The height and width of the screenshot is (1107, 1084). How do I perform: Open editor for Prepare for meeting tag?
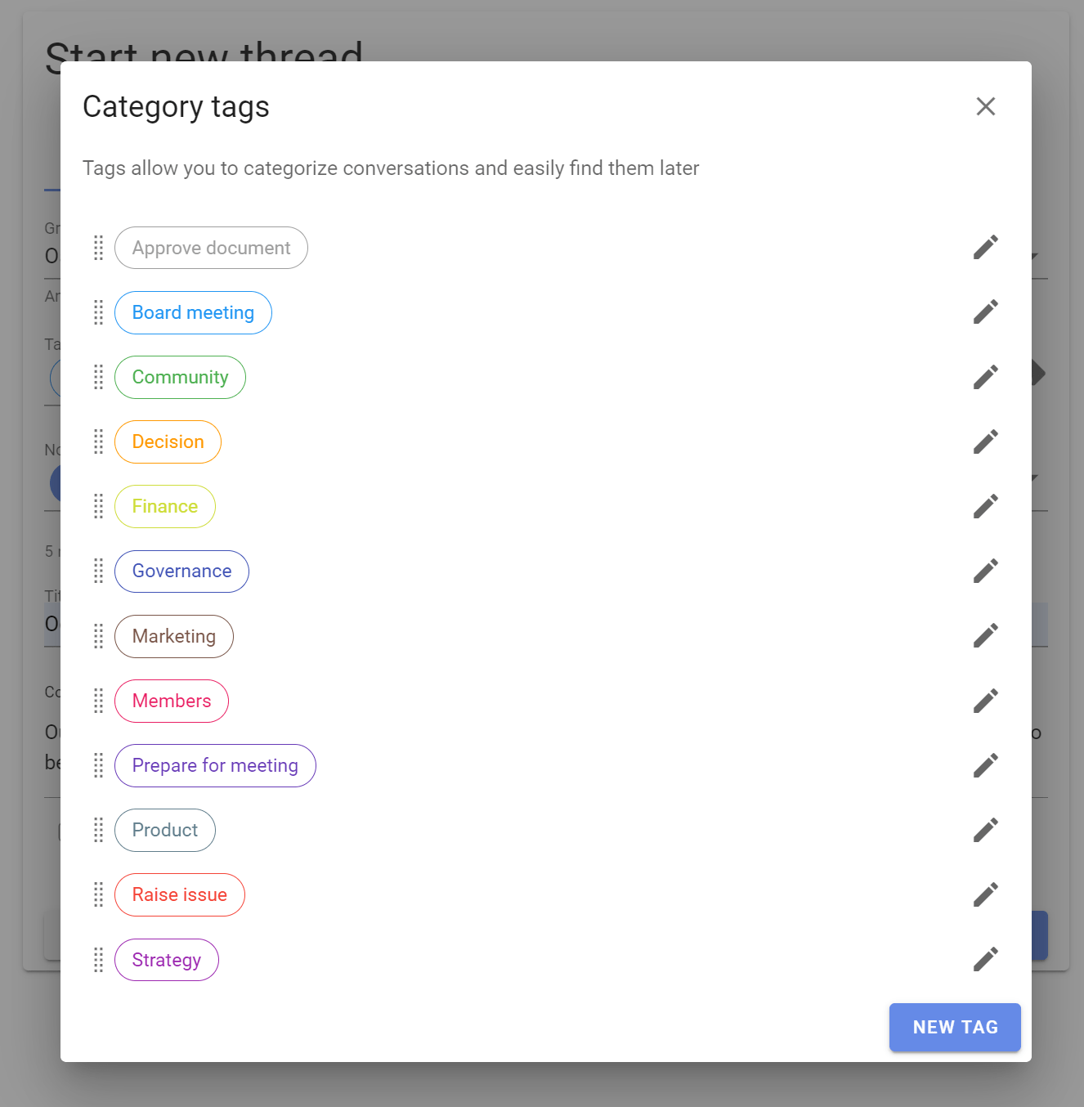point(985,765)
